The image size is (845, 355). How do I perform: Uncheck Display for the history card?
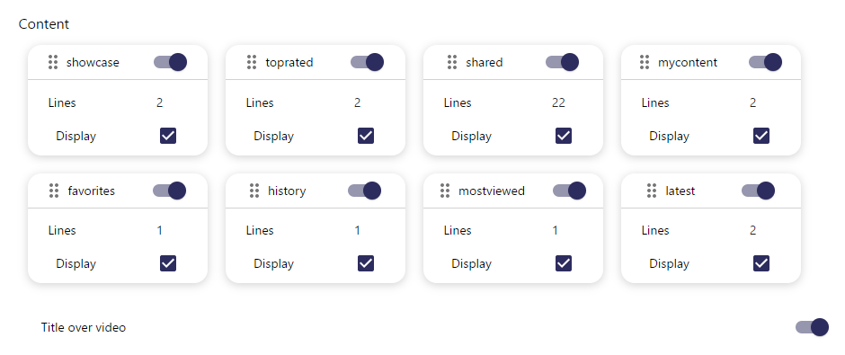pyautogui.click(x=366, y=263)
